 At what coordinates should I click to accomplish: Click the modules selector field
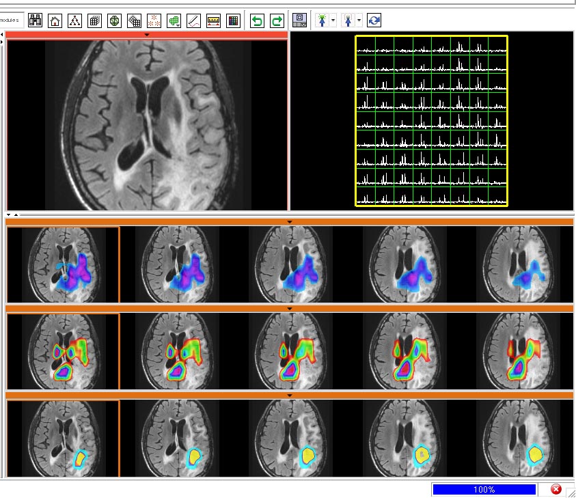(x=10, y=20)
